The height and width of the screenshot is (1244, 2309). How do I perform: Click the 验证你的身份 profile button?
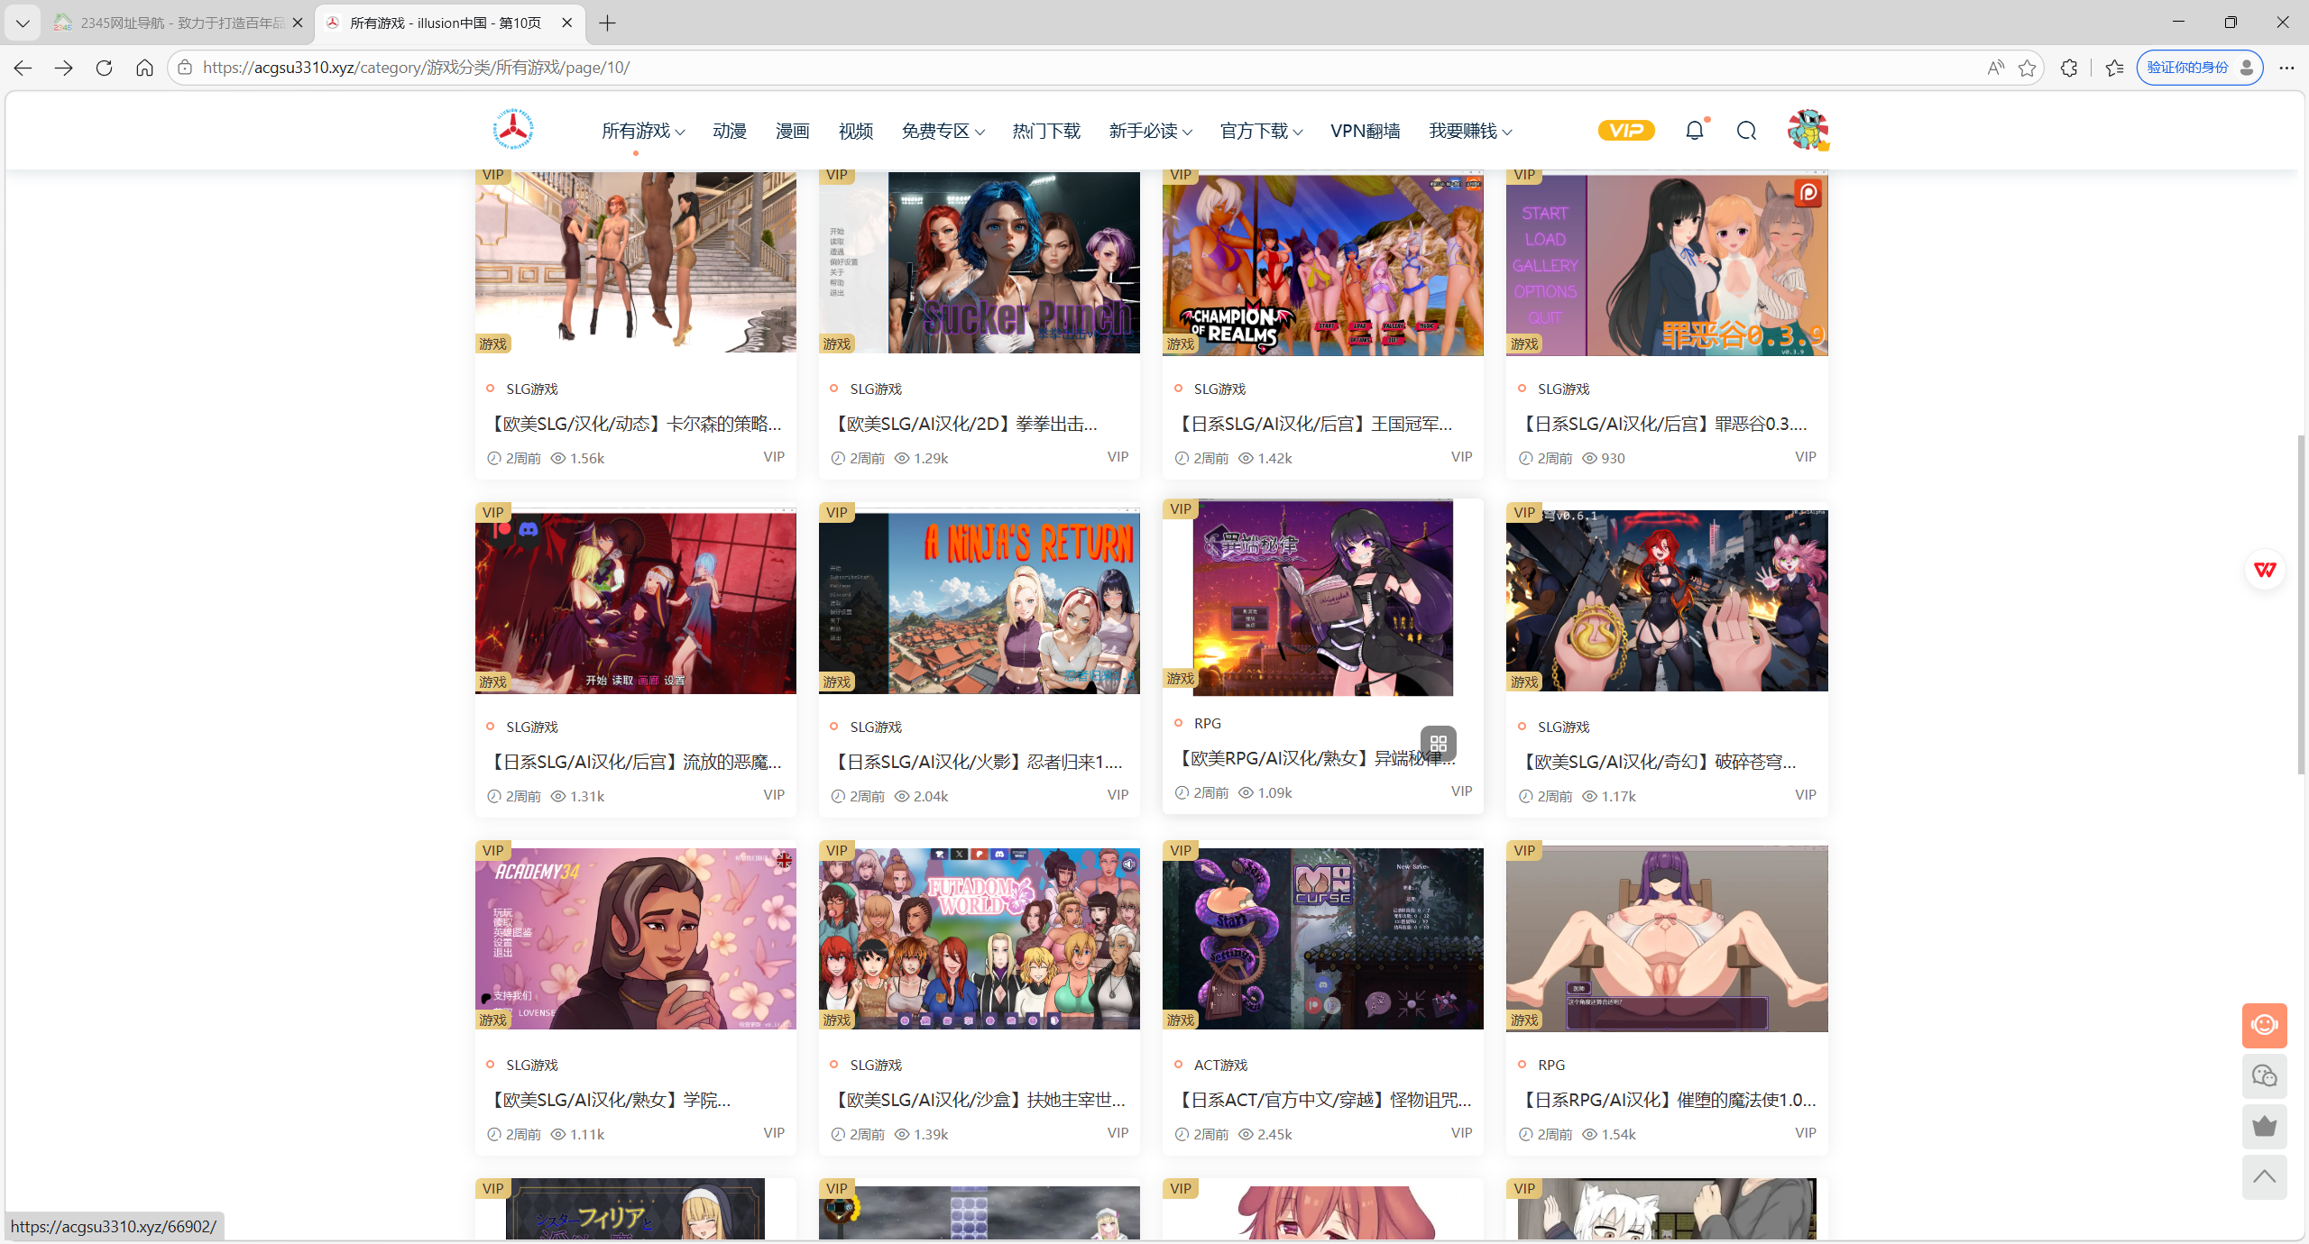(2199, 68)
